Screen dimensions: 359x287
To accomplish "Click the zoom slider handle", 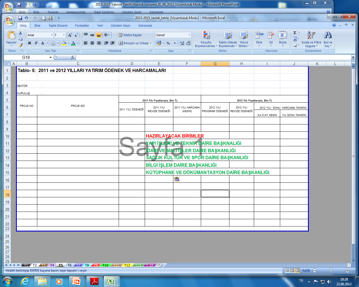I will tap(331, 270).
